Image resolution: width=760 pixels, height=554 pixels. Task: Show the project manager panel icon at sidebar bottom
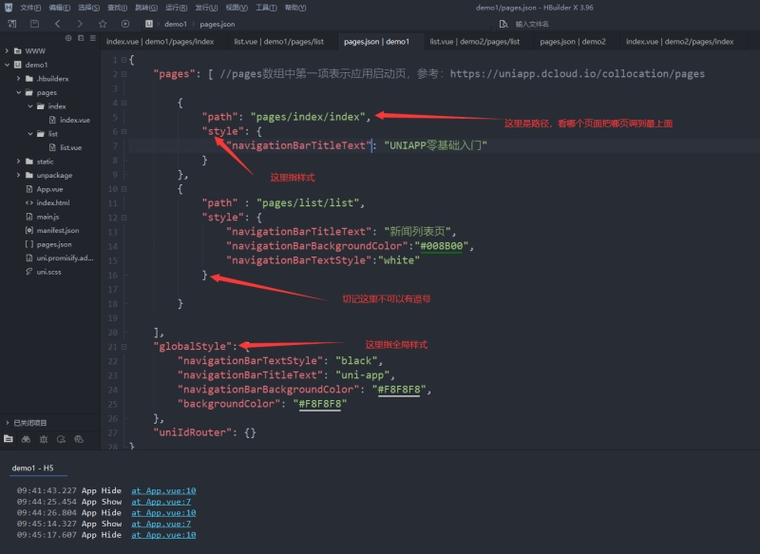9,439
